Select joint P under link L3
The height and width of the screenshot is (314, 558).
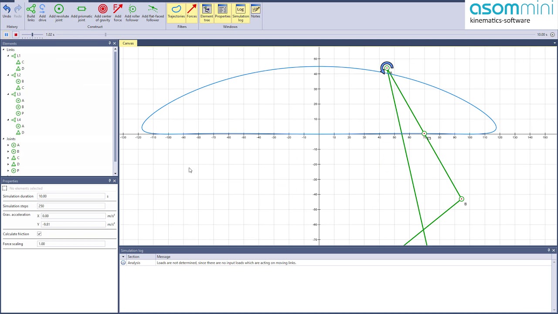(20, 113)
